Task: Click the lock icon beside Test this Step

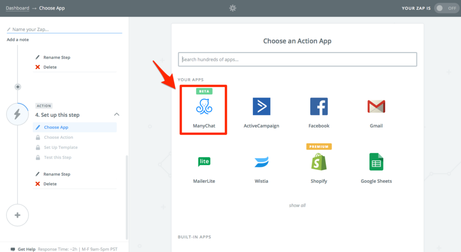Action: pyautogui.click(x=38, y=157)
